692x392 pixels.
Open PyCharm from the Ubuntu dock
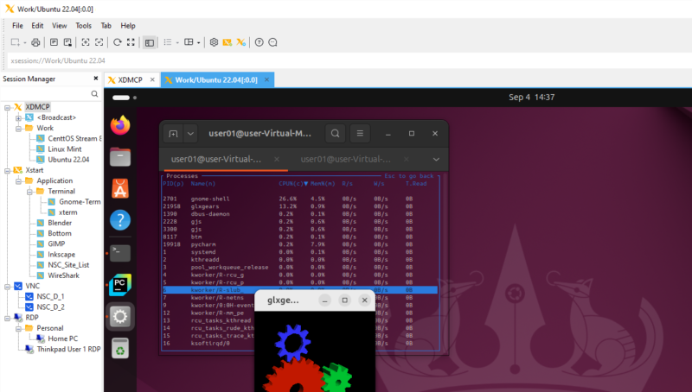[120, 284]
